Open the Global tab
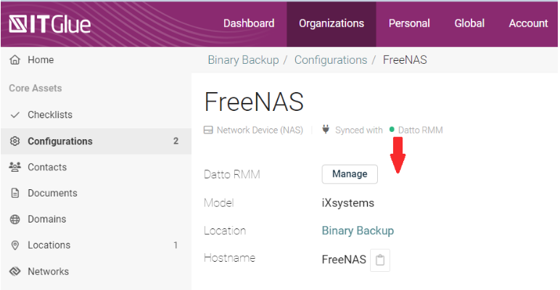This screenshot has height=290, width=560. (x=469, y=24)
